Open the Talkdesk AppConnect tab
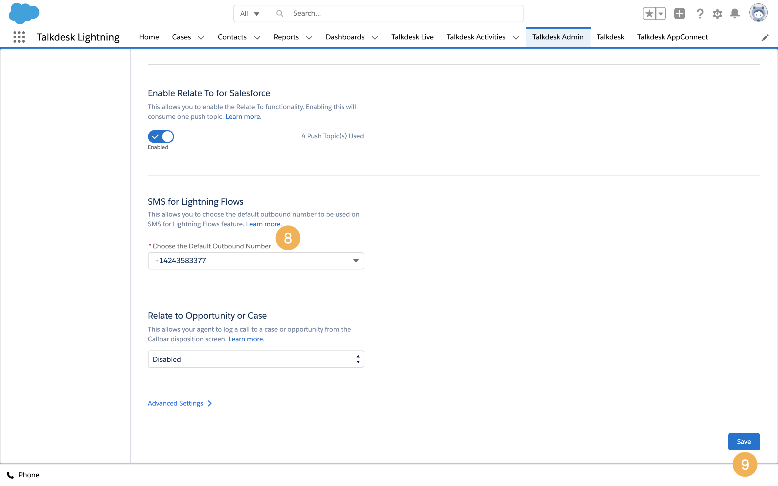 point(672,37)
